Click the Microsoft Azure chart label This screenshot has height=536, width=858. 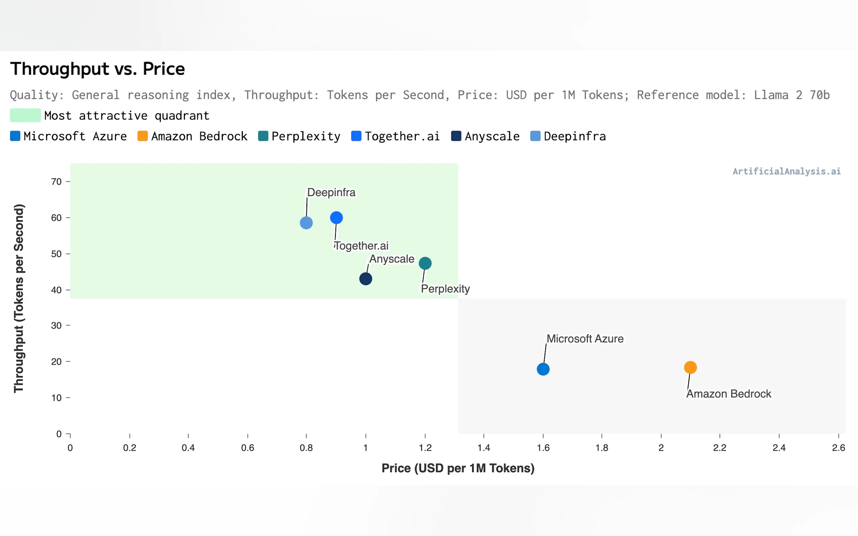585,339
